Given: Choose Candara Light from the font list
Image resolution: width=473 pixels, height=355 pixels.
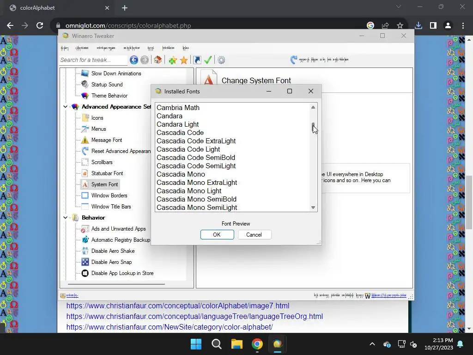Looking at the screenshot, I should click(x=178, y=124).
